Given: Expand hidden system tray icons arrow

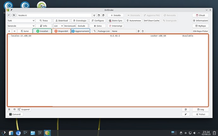Looking at the screenshot, I should (199, 133).
